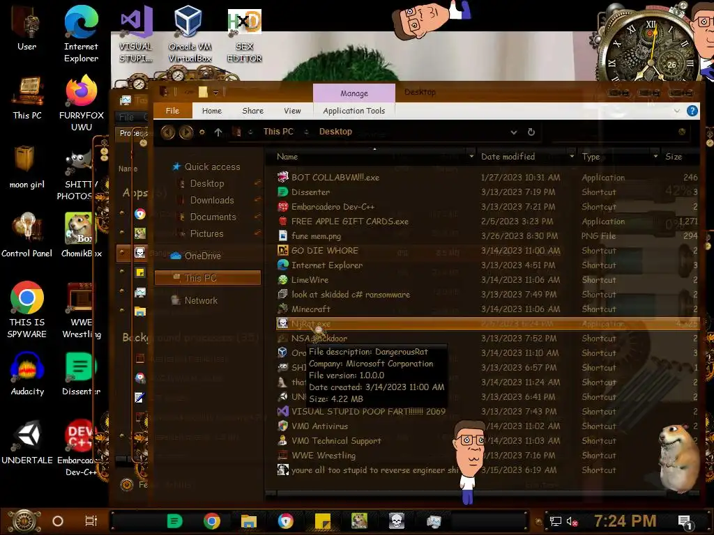Click the 7:24 PM clock
The image size is (714, 535).
click(x=625, y=521)
